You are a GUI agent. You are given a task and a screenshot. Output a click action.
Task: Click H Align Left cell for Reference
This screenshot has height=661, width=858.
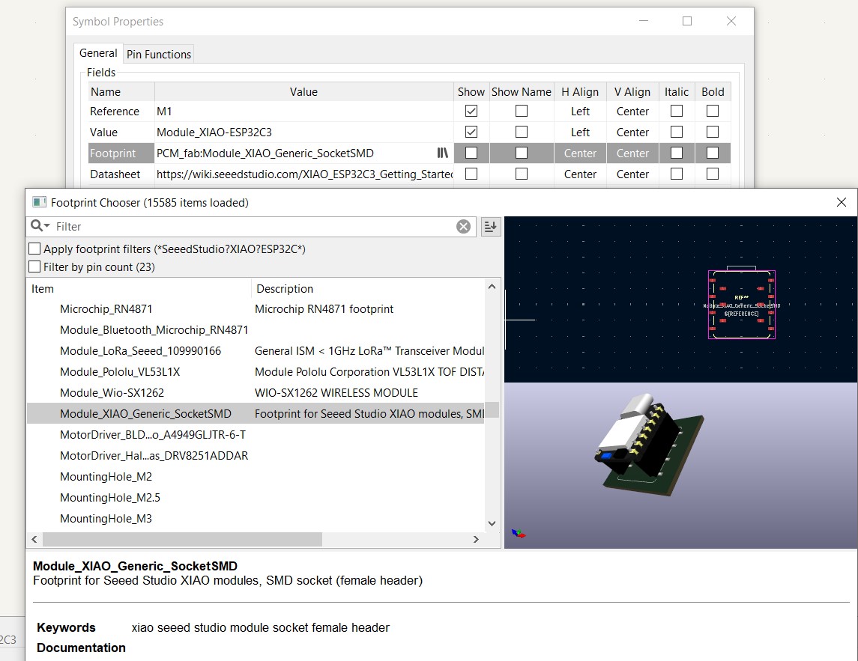580,111
